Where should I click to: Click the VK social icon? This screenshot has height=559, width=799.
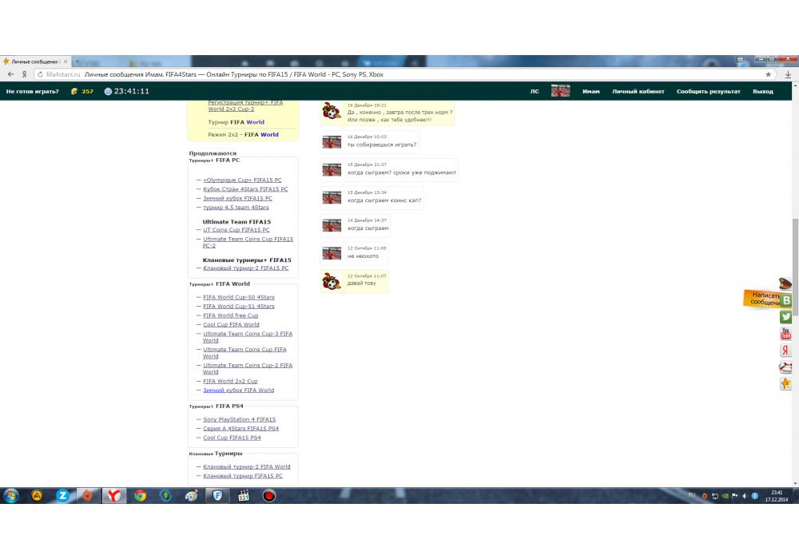point(786,300)
